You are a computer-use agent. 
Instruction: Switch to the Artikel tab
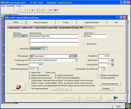pos(16,22)
